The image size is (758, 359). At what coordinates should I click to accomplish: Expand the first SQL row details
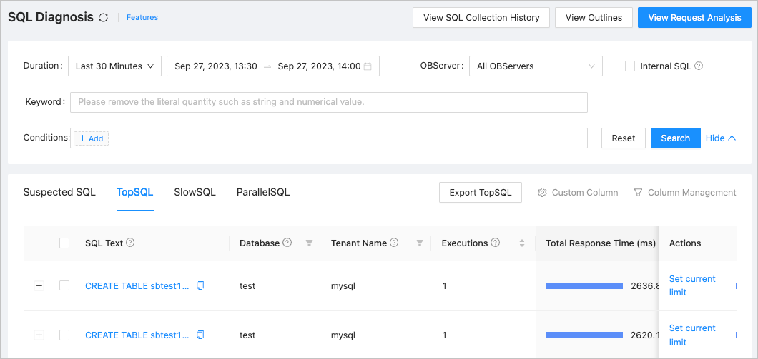(39, 285)
